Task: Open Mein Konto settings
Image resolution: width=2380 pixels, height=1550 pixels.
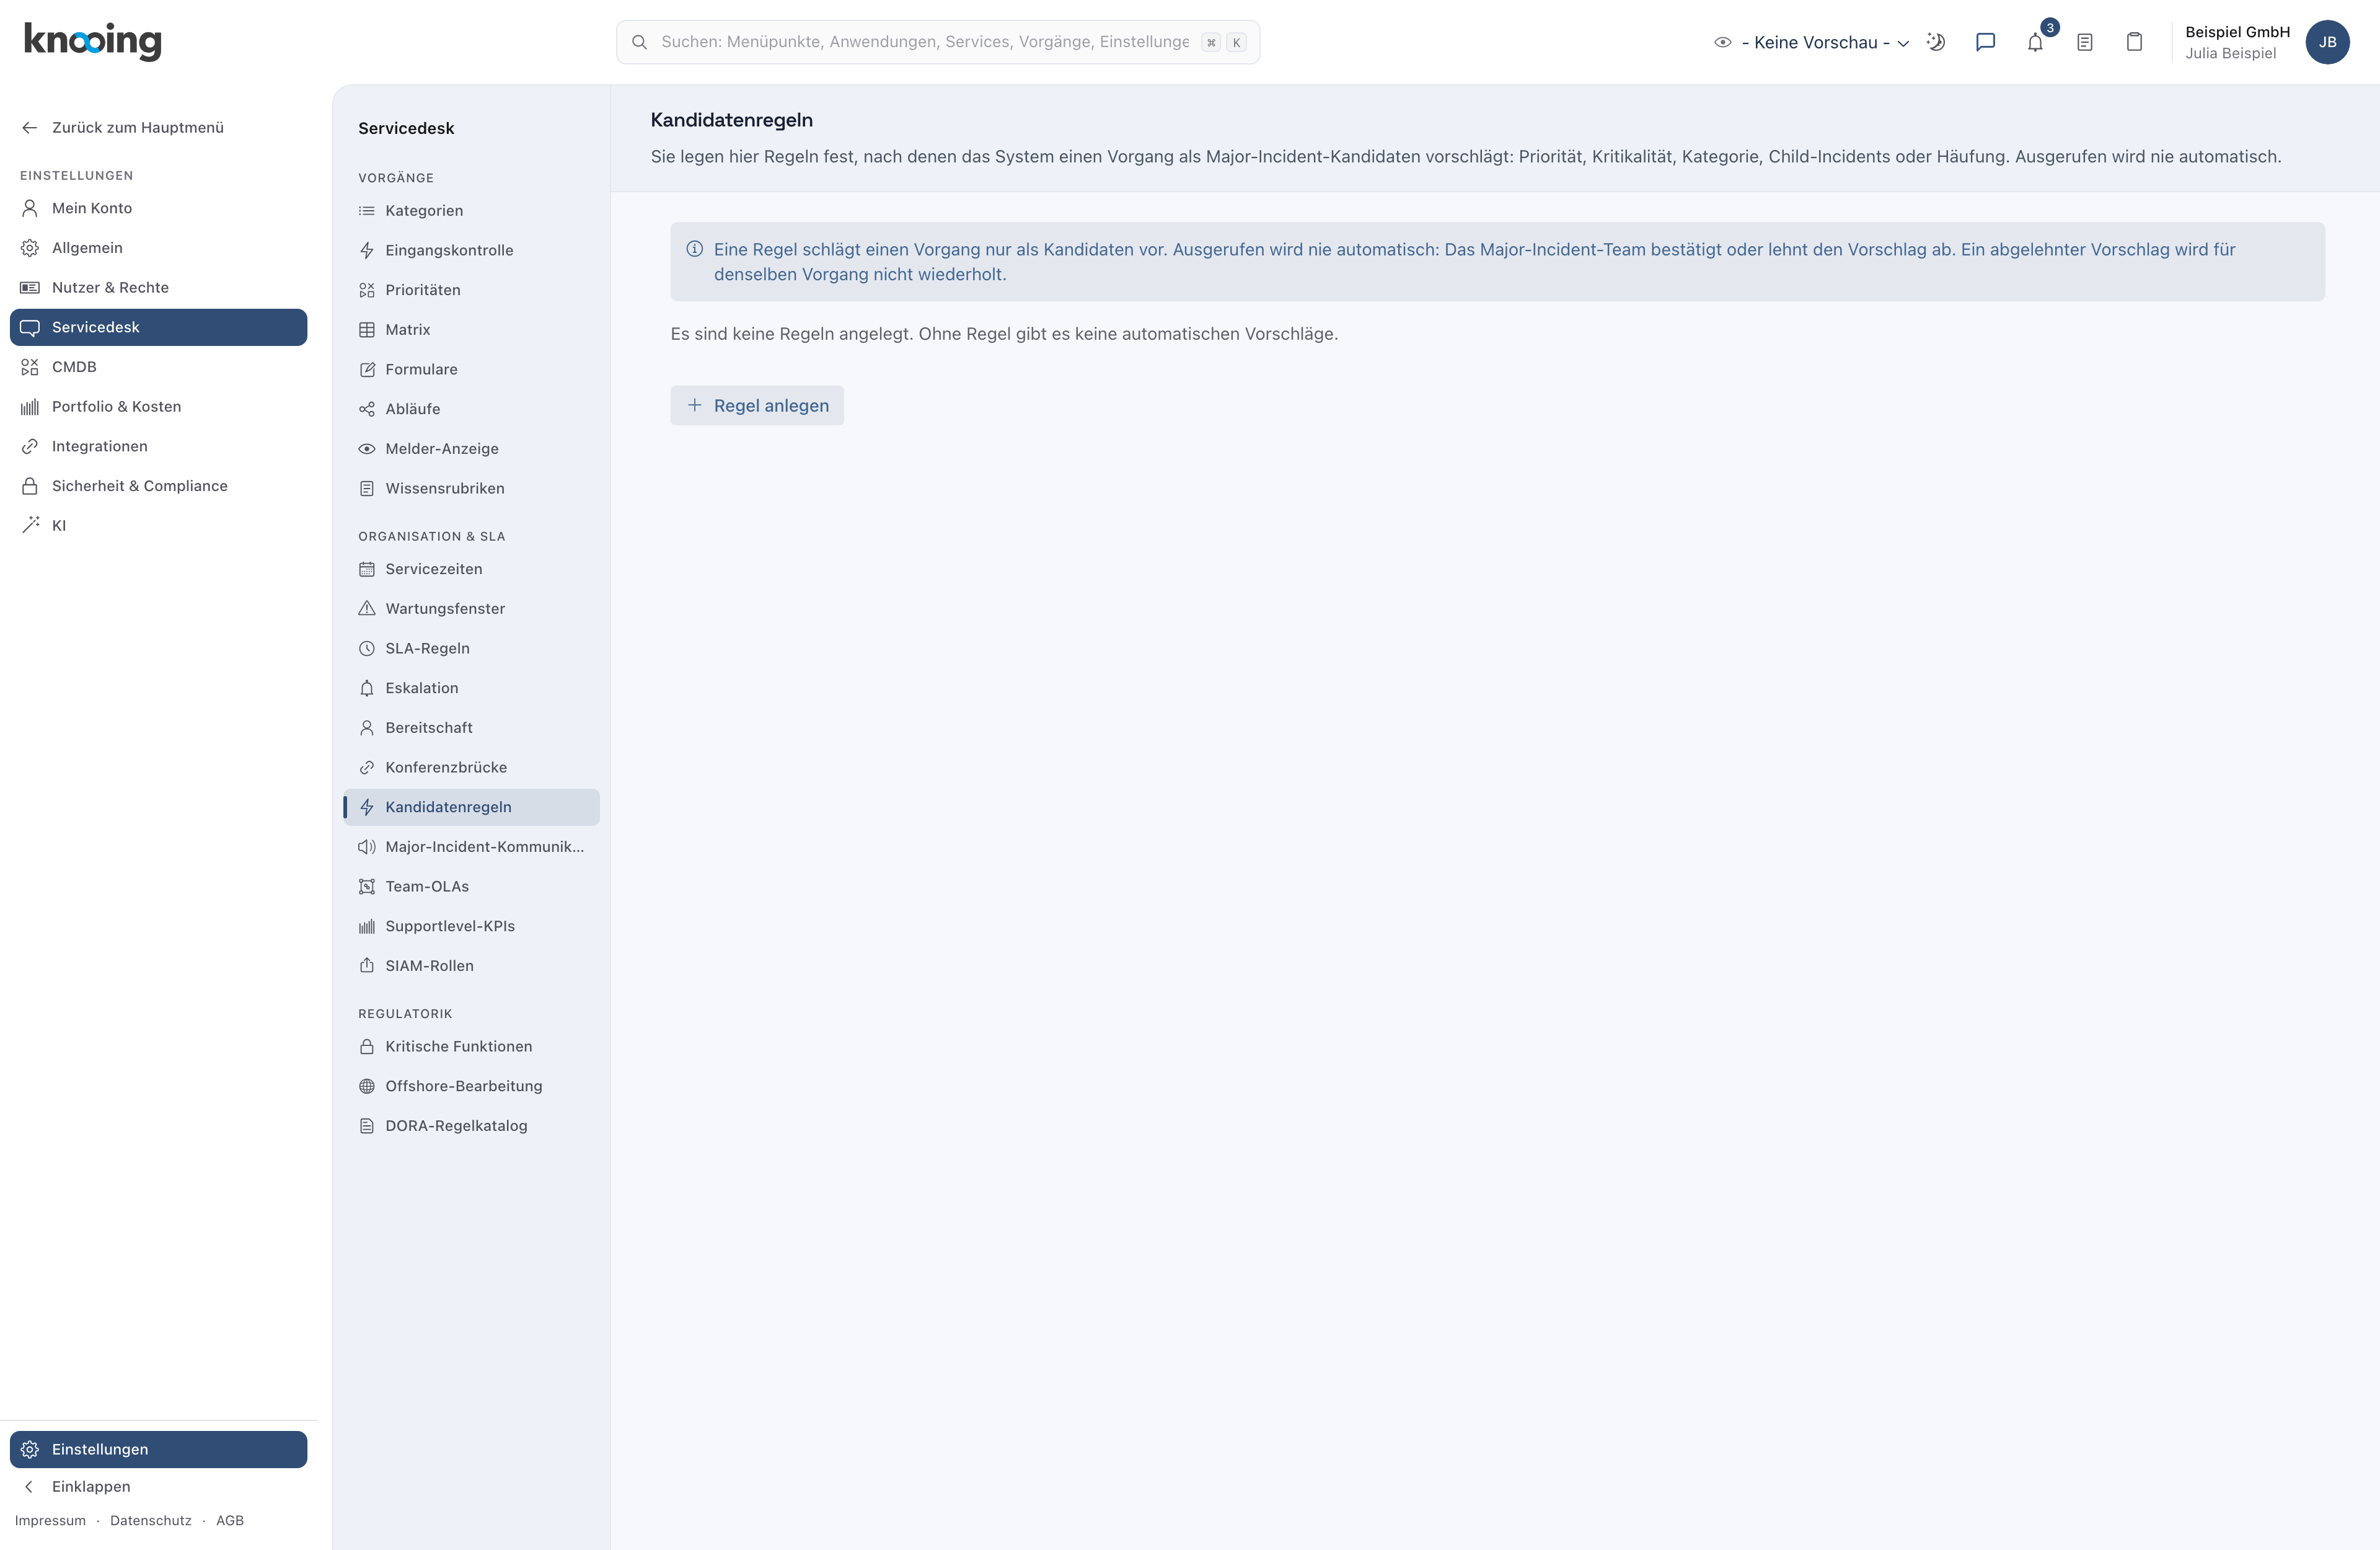Action: click(158, 208)
